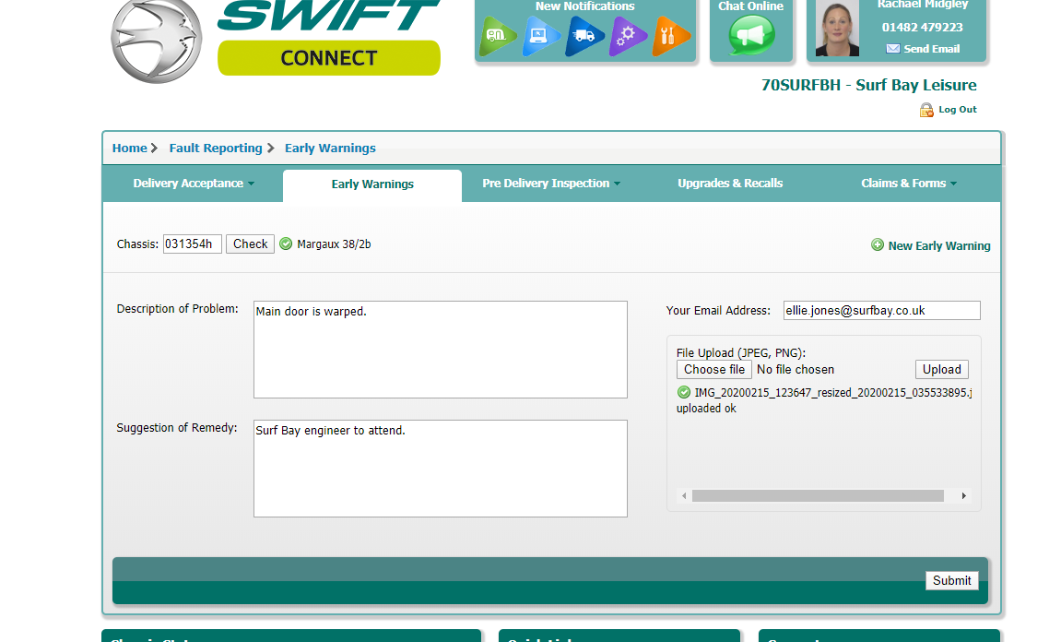Click the 70SURFBH - Surf Bay Leisure heading
The width and height of the screenshot is (1061, 642).
(869, 86)
